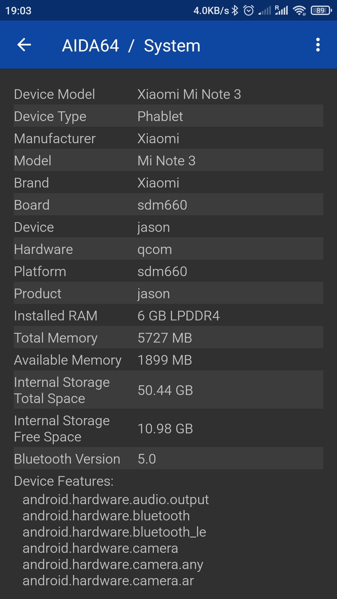Screen dimensions: 337x599
Task: Tap the Total Memory value 5727 MB
Action: [x=165, y=338]
